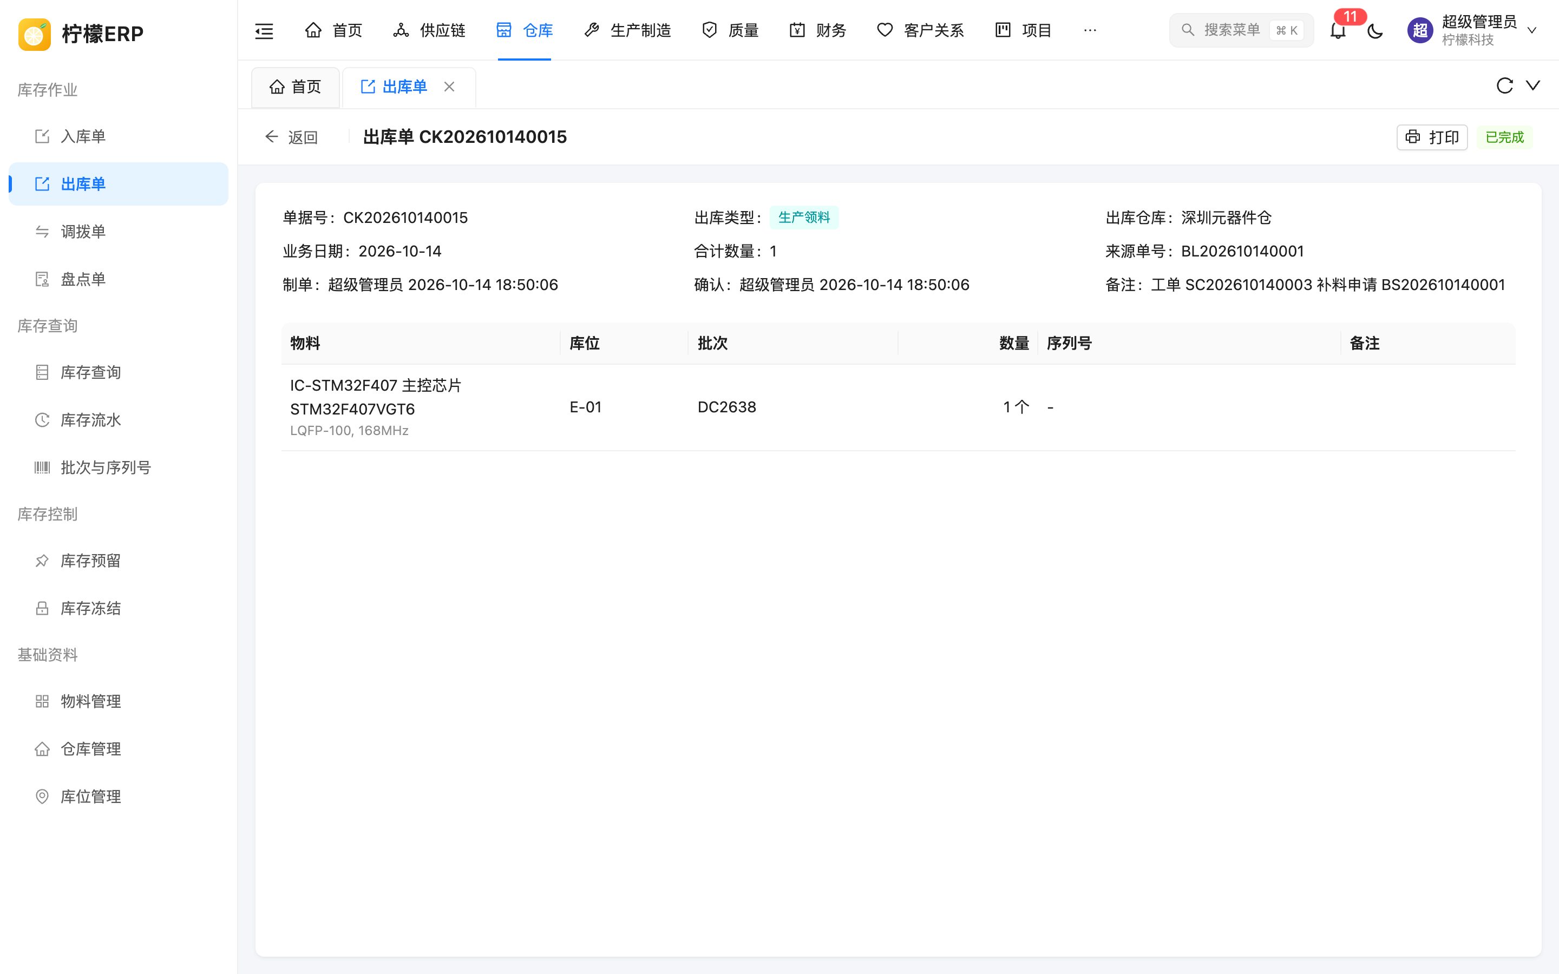Click the 已完成 status tag
Image resolution: width=1559 pixels, height=974 pixels.
point(1504,137)
